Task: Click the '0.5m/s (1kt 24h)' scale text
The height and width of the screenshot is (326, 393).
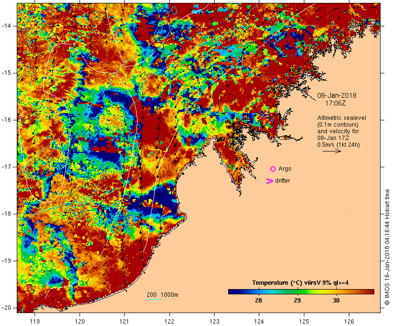Action: point(339,145)
